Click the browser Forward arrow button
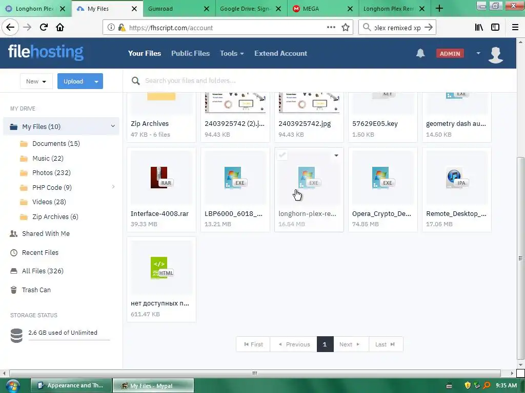The height and width of the screenshot is (393, 525). pos(27,28)
